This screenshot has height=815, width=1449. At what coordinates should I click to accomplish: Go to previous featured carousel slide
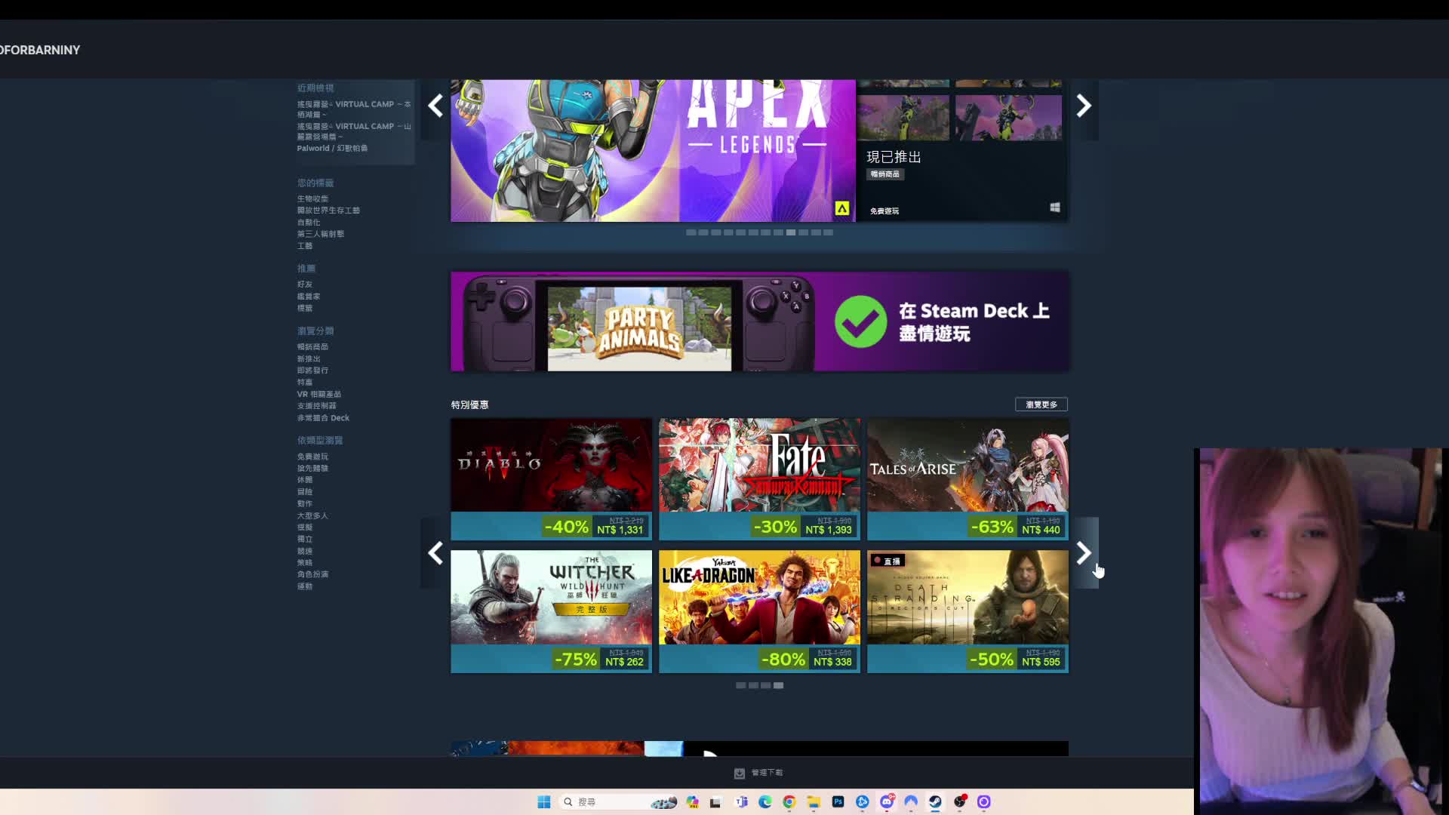pyautogui.click(x=435, y=106)
